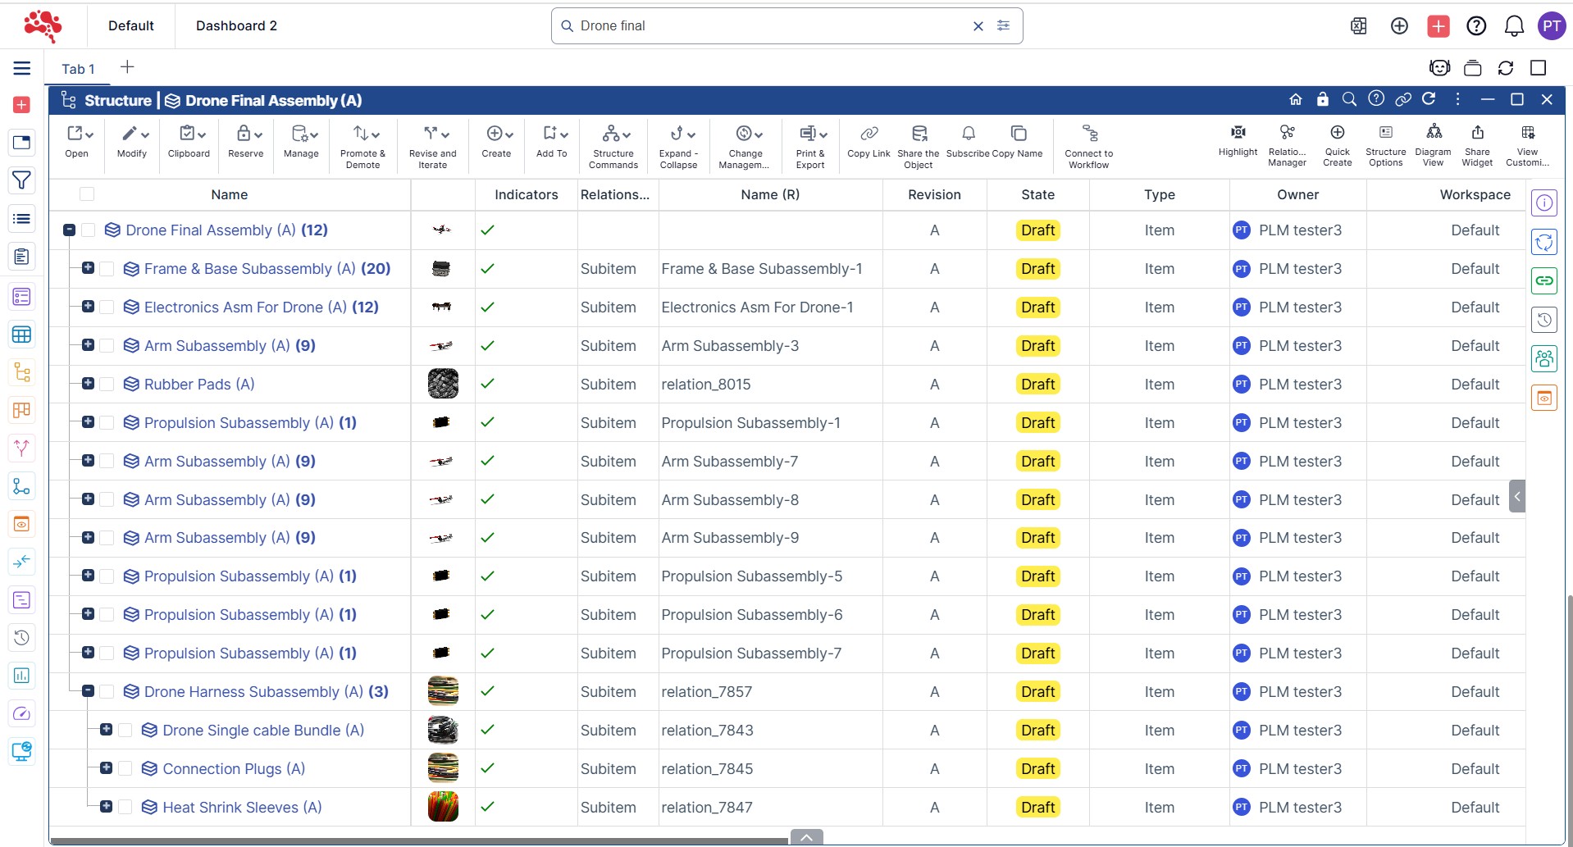Click the horizontal scrollbar at table bottom
Image resolution: width=1573 pixels, height=847 pixels.
click(418, 840)
